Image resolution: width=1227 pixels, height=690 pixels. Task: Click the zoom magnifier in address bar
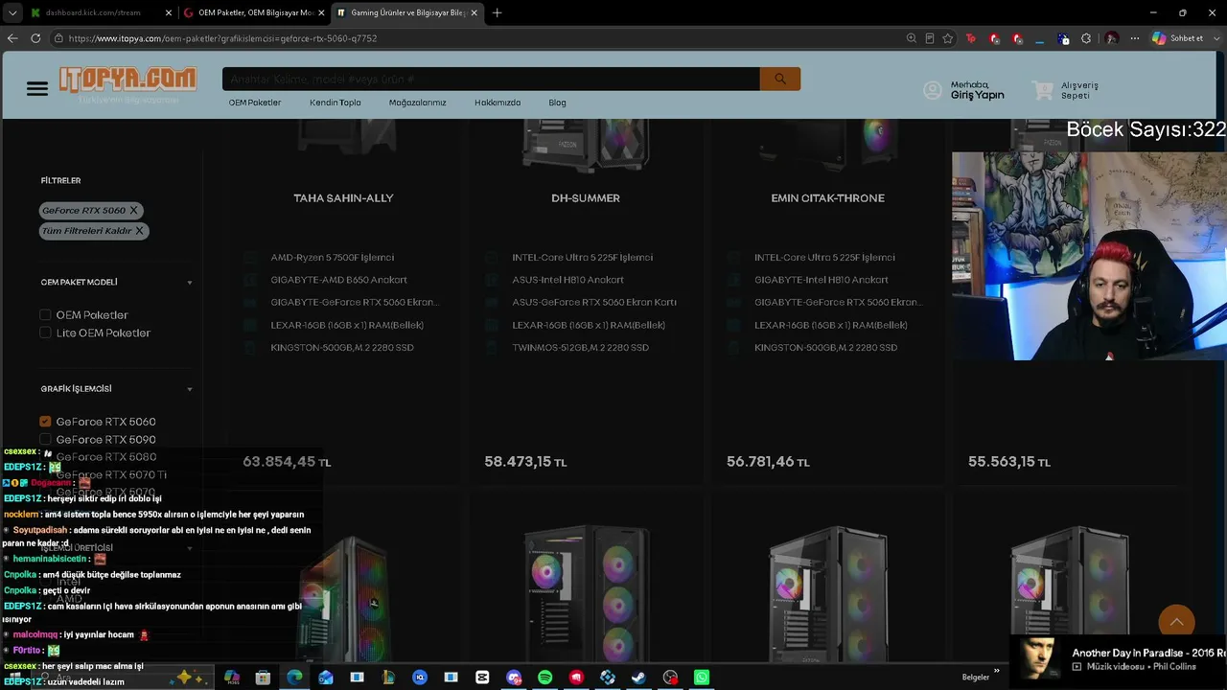[911, 38]
